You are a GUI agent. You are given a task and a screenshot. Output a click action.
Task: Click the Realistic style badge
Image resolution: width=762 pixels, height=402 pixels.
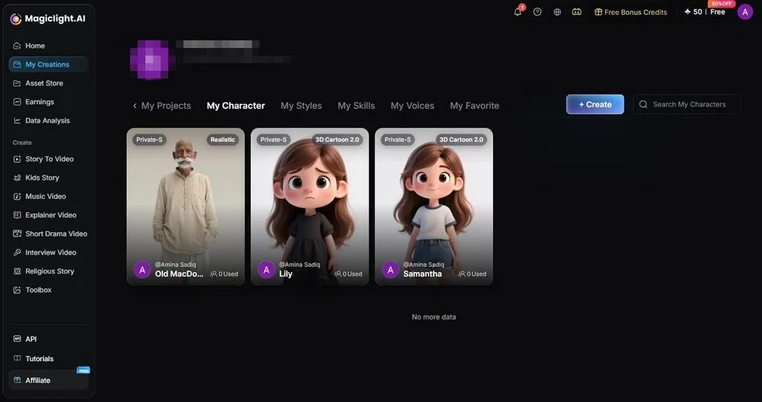222,140
